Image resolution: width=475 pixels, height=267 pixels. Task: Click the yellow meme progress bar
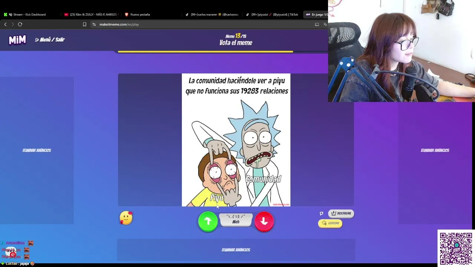pyautogui.click(x=205, y=52)
